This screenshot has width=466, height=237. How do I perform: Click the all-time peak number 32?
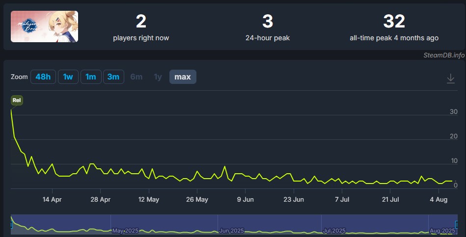point(394,22)
